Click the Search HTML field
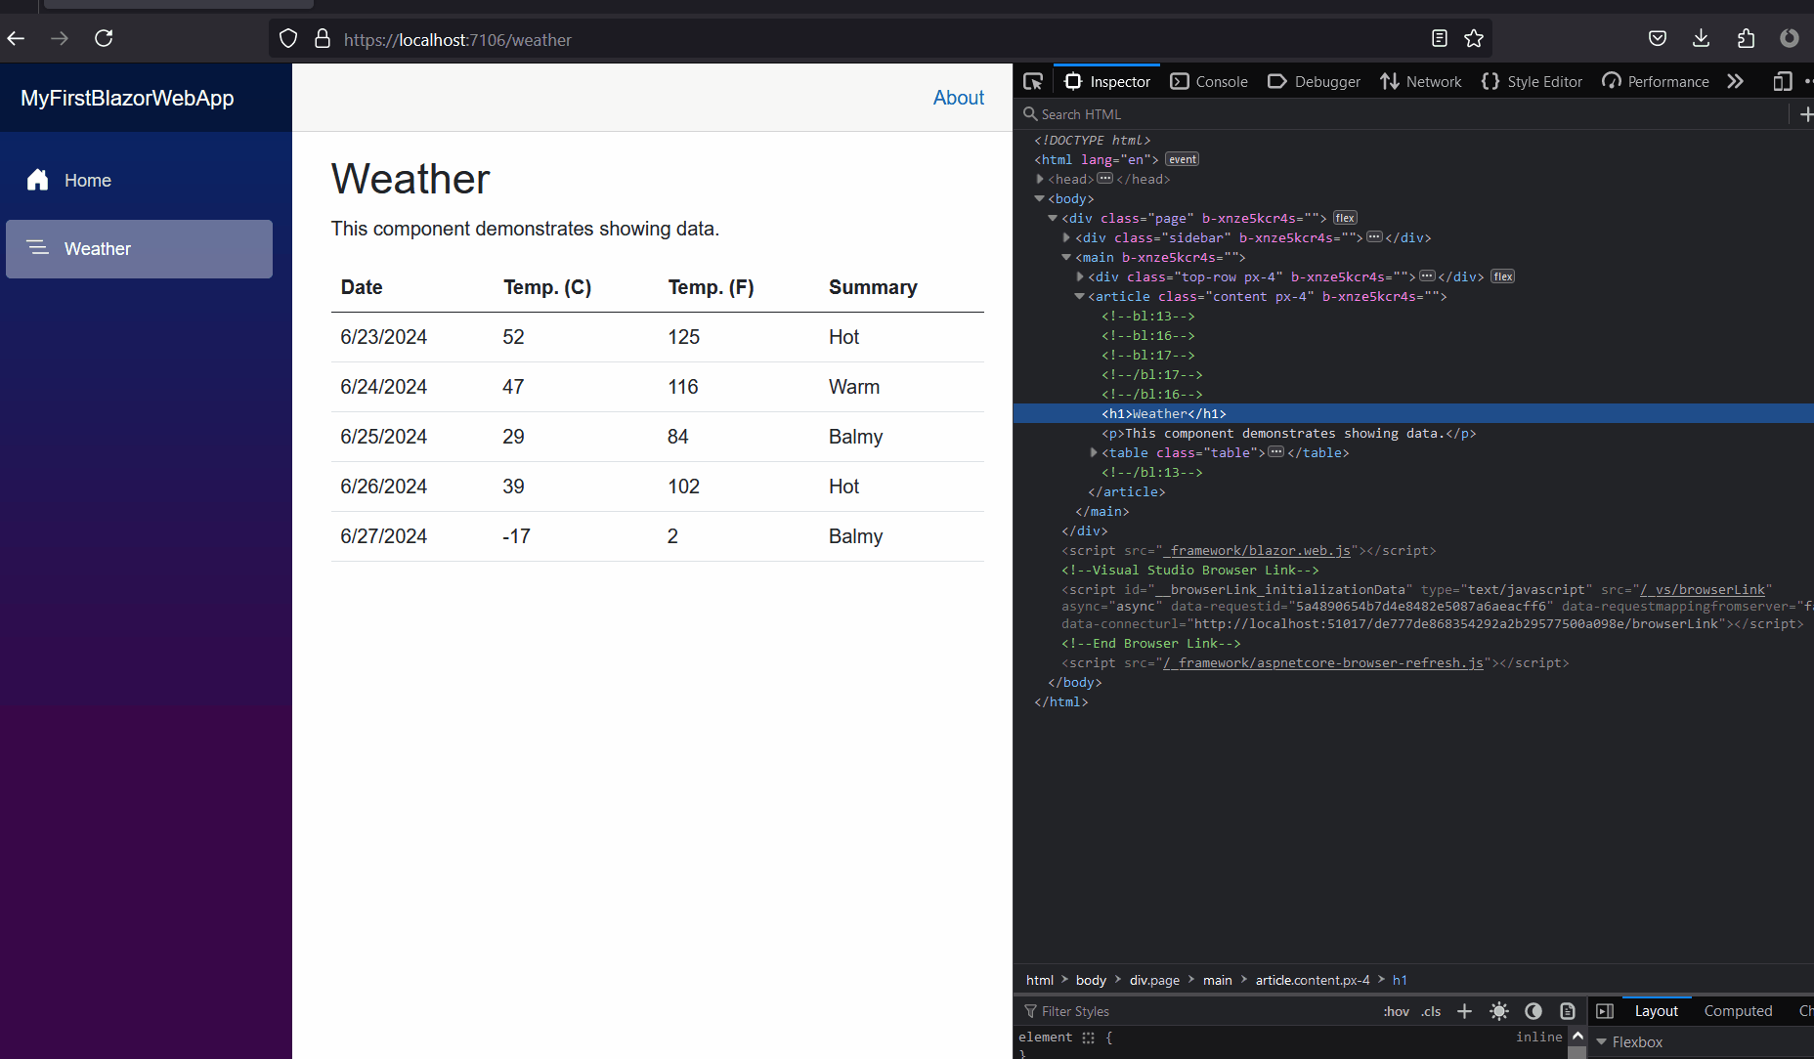This screenshot has height=1059, width=1814. [1403, 114]
